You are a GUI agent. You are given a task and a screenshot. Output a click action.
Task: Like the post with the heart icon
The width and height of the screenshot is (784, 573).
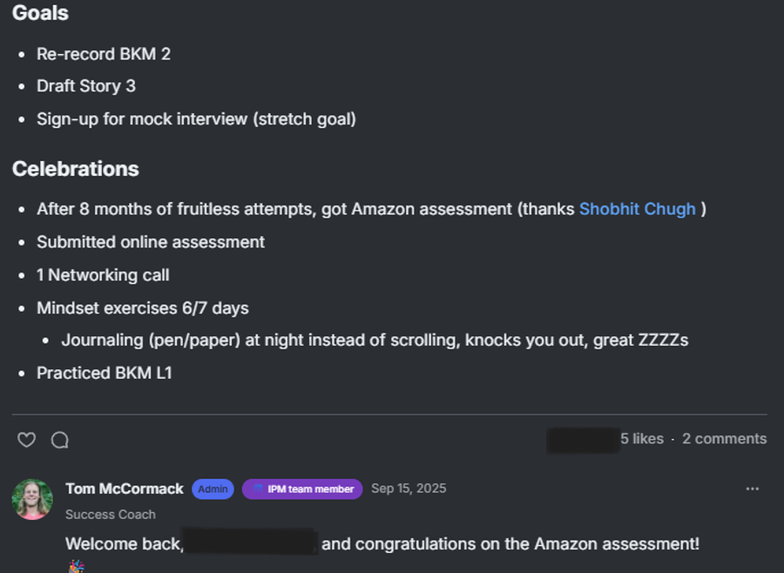point(26,441)
